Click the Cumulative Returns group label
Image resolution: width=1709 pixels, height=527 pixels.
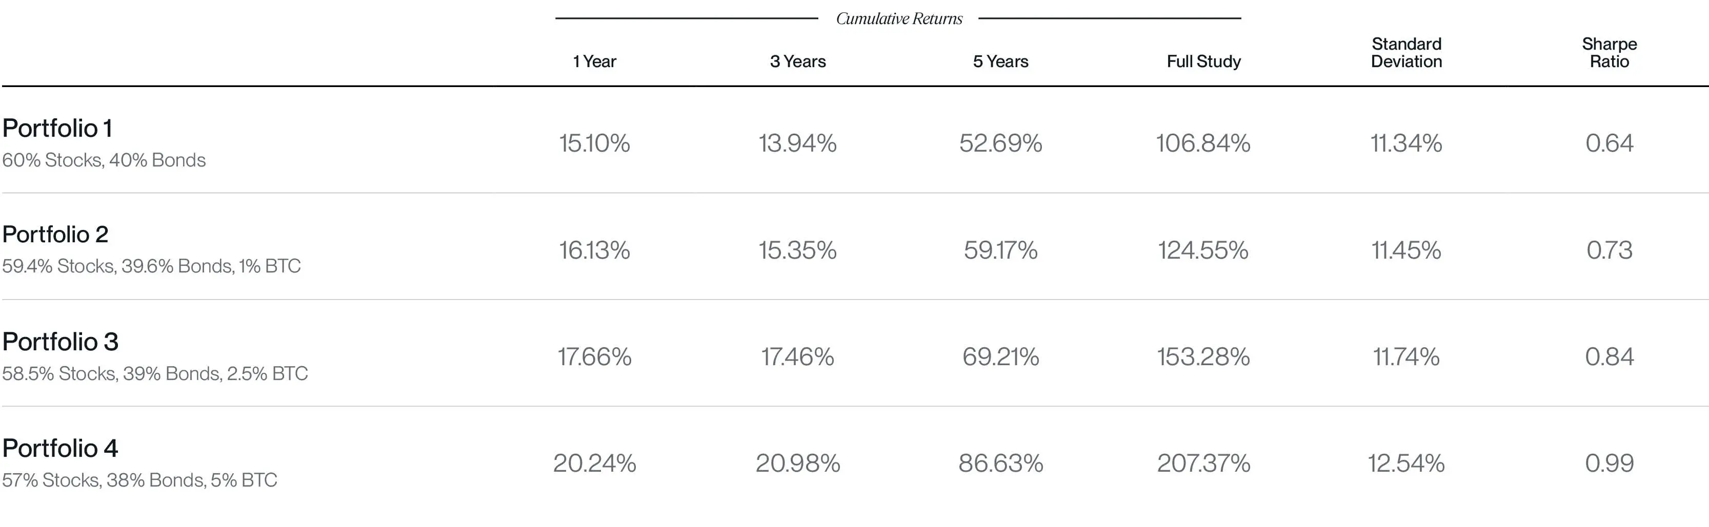pos(899,18)
